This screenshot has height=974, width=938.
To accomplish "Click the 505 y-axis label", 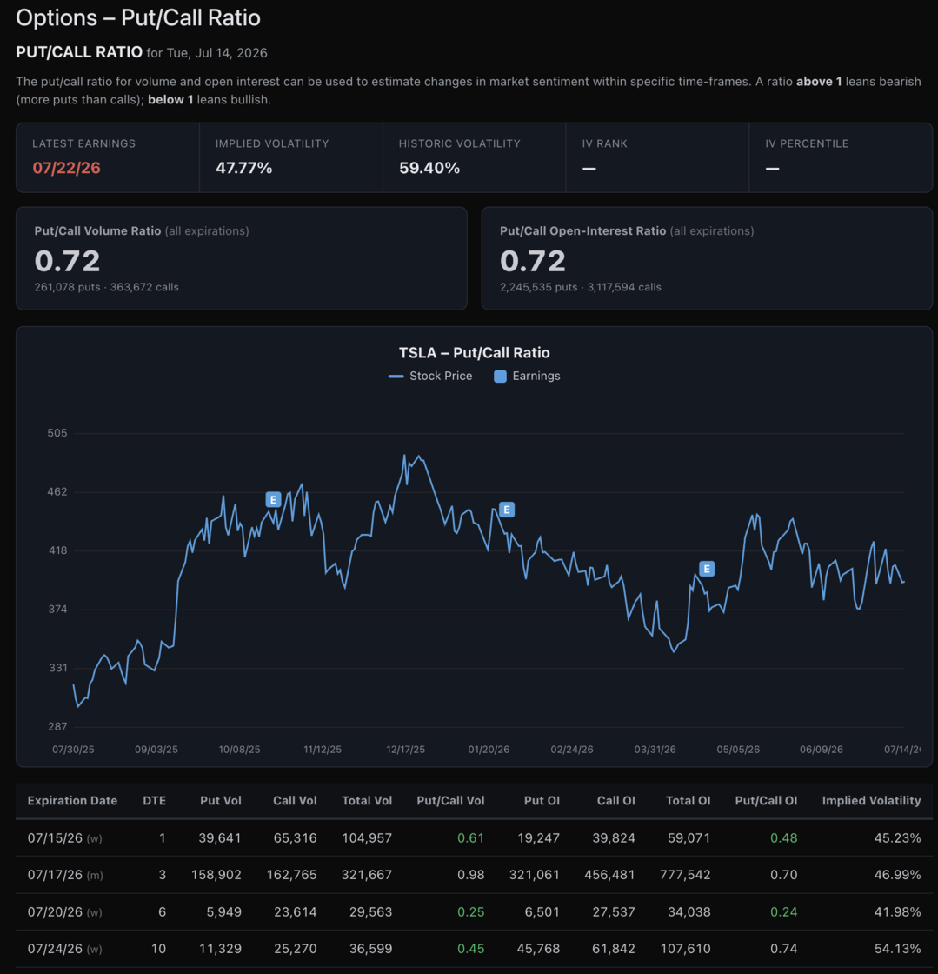I will (x=57, y=433).
